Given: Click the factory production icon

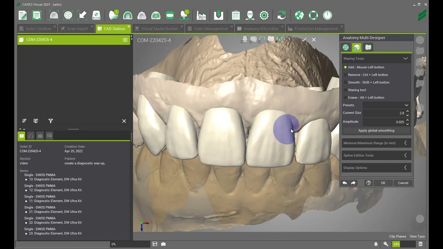Looking at the screenshot, I should click(x=201, y=15).
